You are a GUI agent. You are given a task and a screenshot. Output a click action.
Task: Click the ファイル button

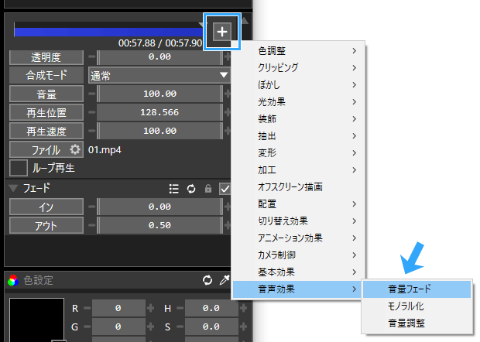46,150
